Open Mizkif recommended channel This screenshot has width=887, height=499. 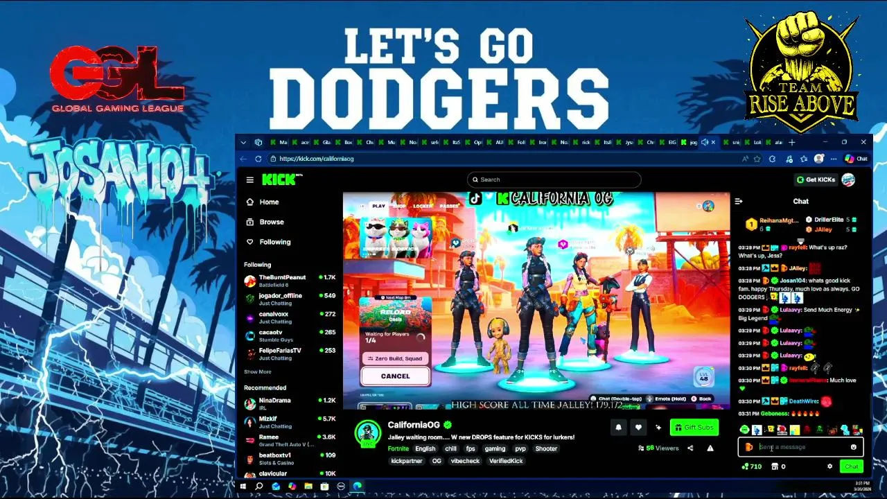click(x=290, y=422)
